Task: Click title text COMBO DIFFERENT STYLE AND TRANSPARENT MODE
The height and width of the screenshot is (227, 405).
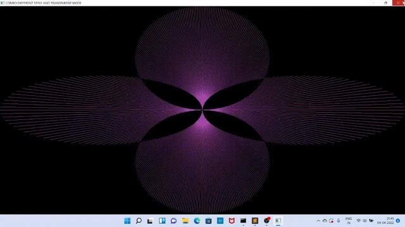Action: 44,3
